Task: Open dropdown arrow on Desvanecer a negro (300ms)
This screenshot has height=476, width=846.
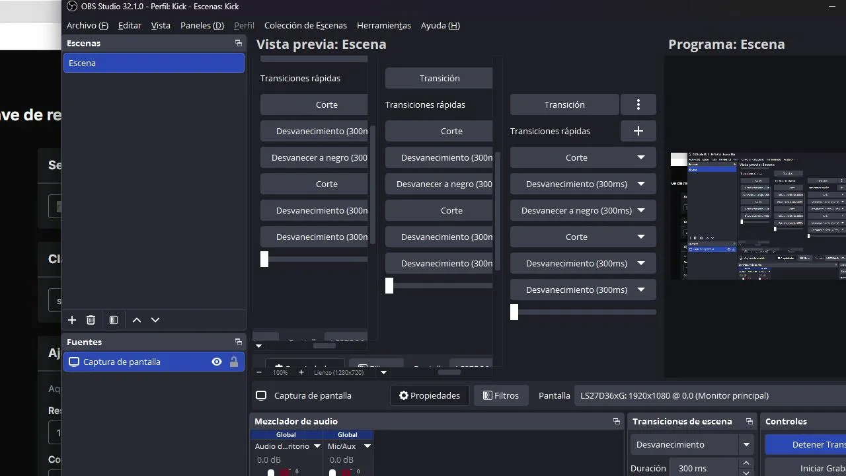Action: tap(641, 210)
